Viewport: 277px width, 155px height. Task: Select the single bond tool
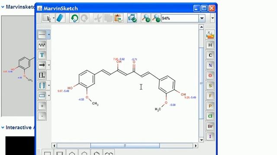click(42, 34)
